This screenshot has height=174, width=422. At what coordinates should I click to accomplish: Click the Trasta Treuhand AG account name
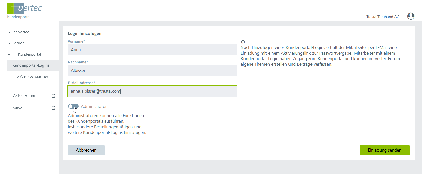383,17
